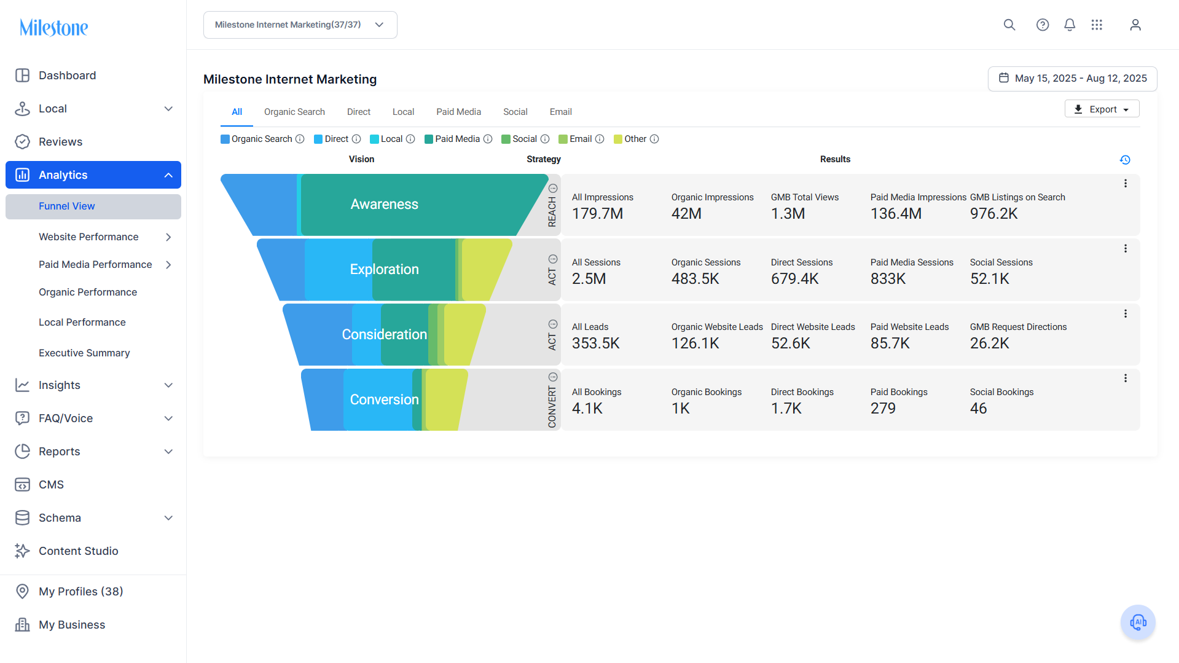Open the AI assistant chat bubble
Screen dimensions: 1179x663
coord(1138,622)
